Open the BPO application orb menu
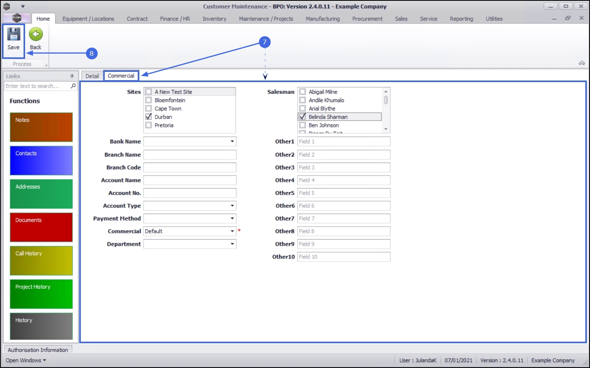This screenshot has height=368, width=590. pos(16,18)
